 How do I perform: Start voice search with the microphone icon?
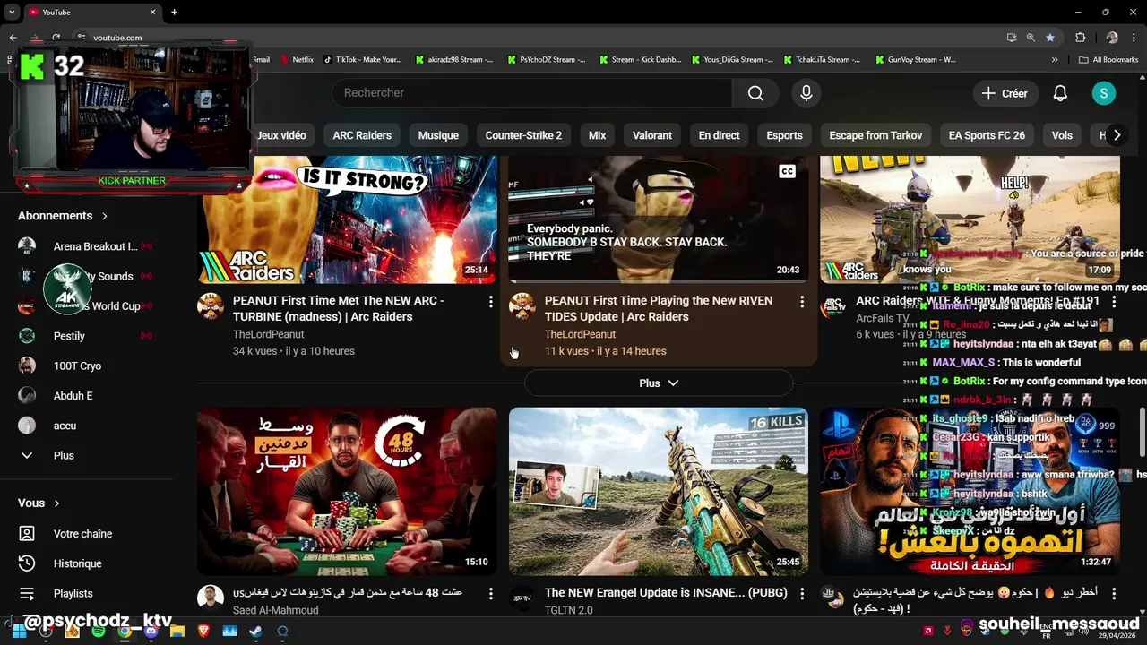click(x=806, y=93)
